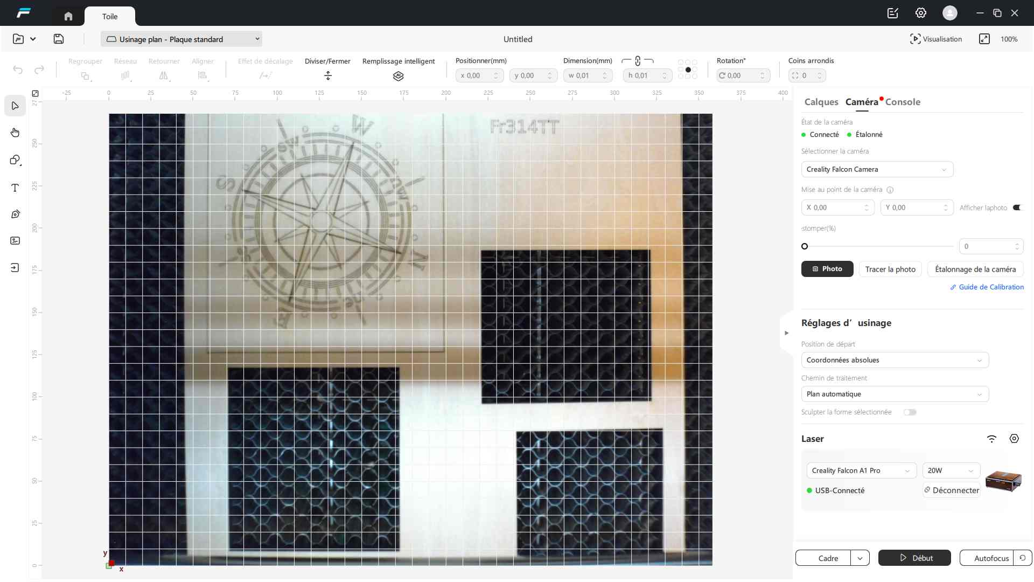Viewport: 1034px width, 582px height.
Task: Click the position x value field
Action: tap(479, 76)
